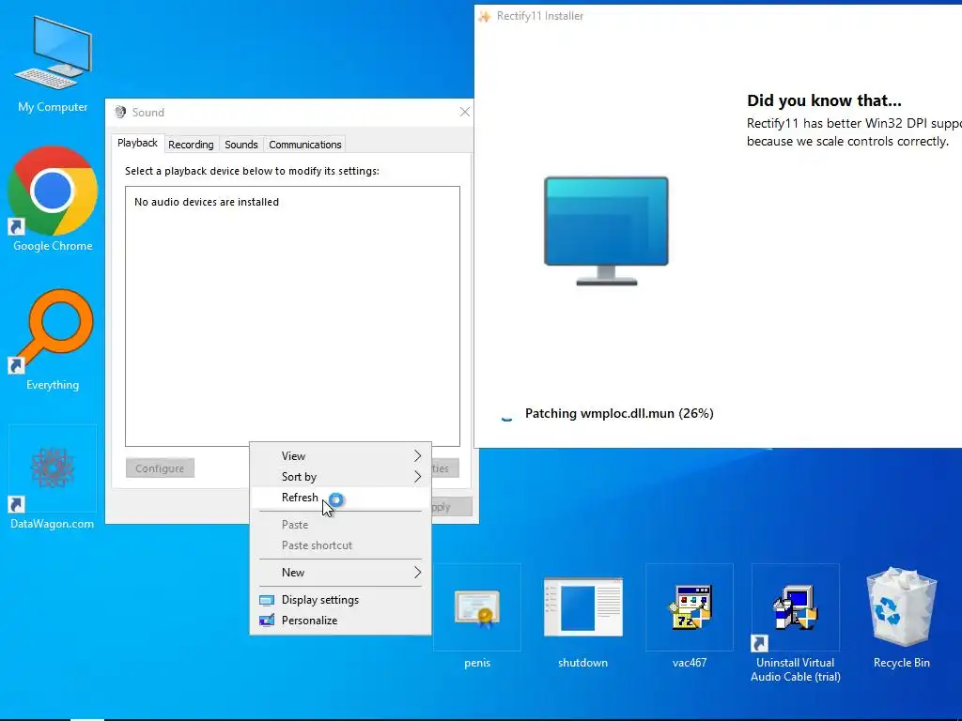Choose Refresh from the context menu
Image resolution: width=962 pixels, height=721 pixels.
(x=340, y=498)
